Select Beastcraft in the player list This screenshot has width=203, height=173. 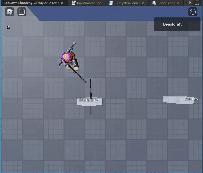tap(177, 24)
